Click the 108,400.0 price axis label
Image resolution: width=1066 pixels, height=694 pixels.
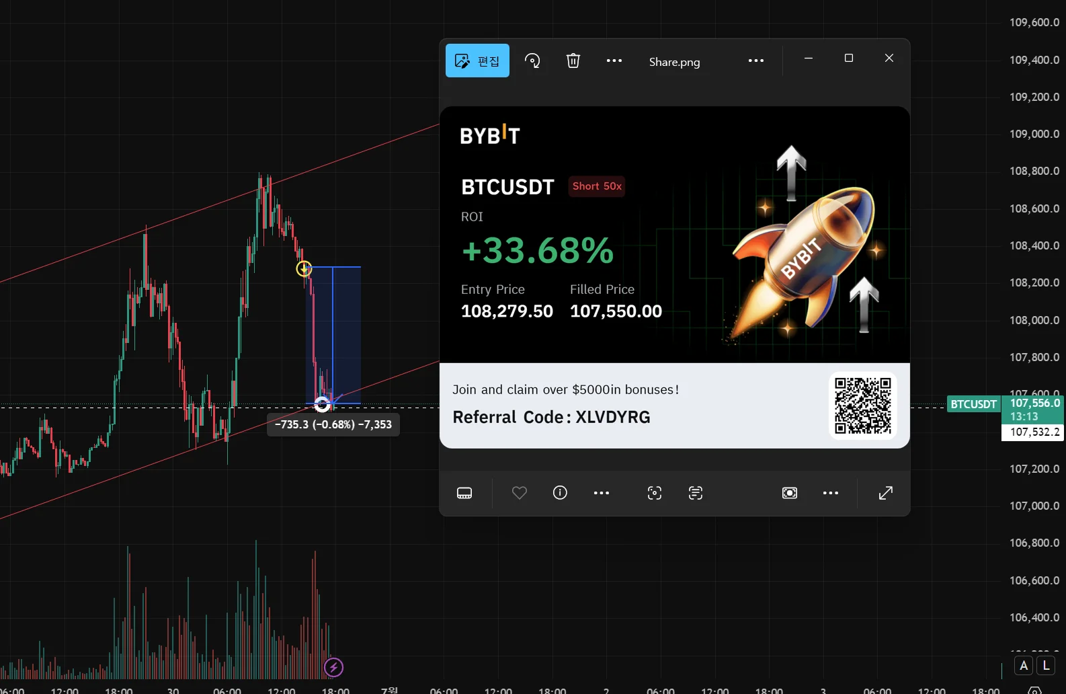1034,245
